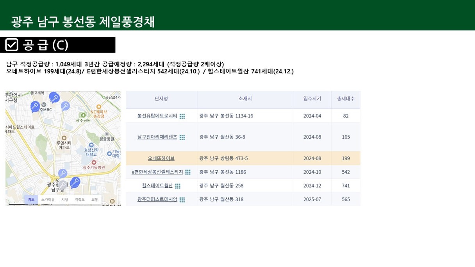Select the 지도 map view tab

coord(31,199)
